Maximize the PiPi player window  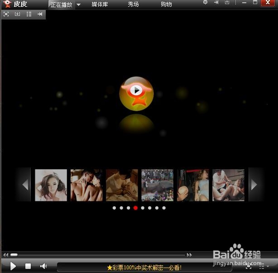pyautogui.click(x=255, y=2)
